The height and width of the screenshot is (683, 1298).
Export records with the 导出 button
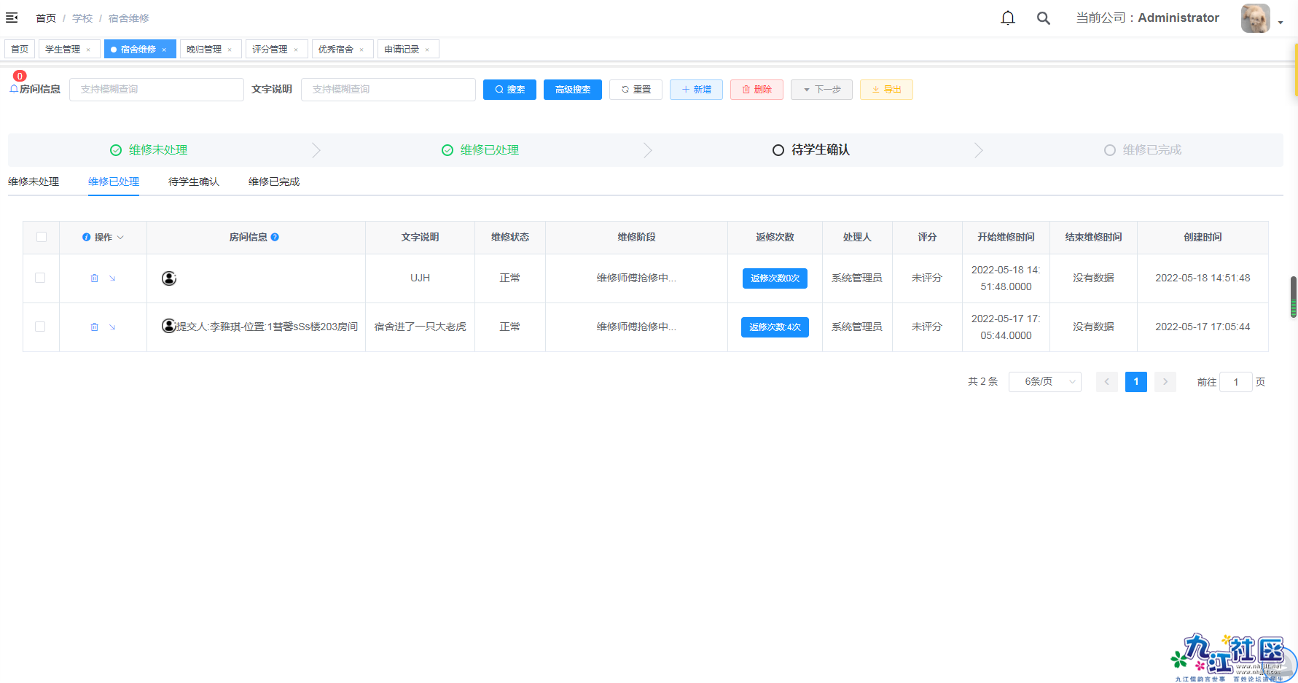coord(885,89)
